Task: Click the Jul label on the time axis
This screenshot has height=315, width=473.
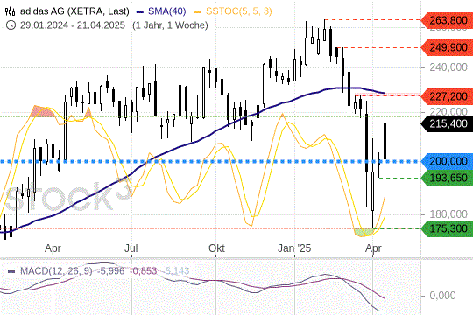Action: click(x=131, y=248)
